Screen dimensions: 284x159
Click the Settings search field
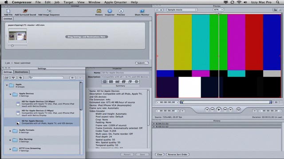[x=46, y=78]
